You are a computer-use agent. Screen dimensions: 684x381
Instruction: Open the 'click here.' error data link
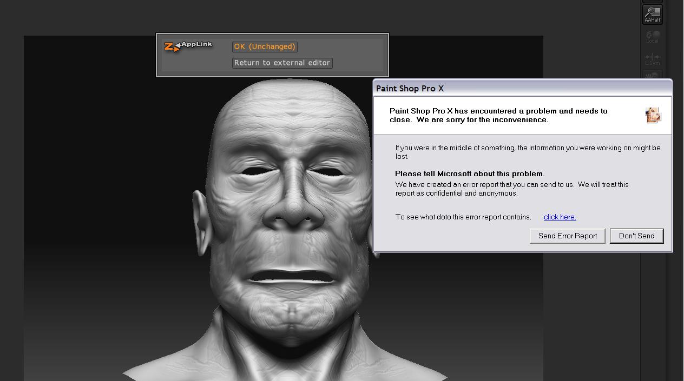point(560,217)
